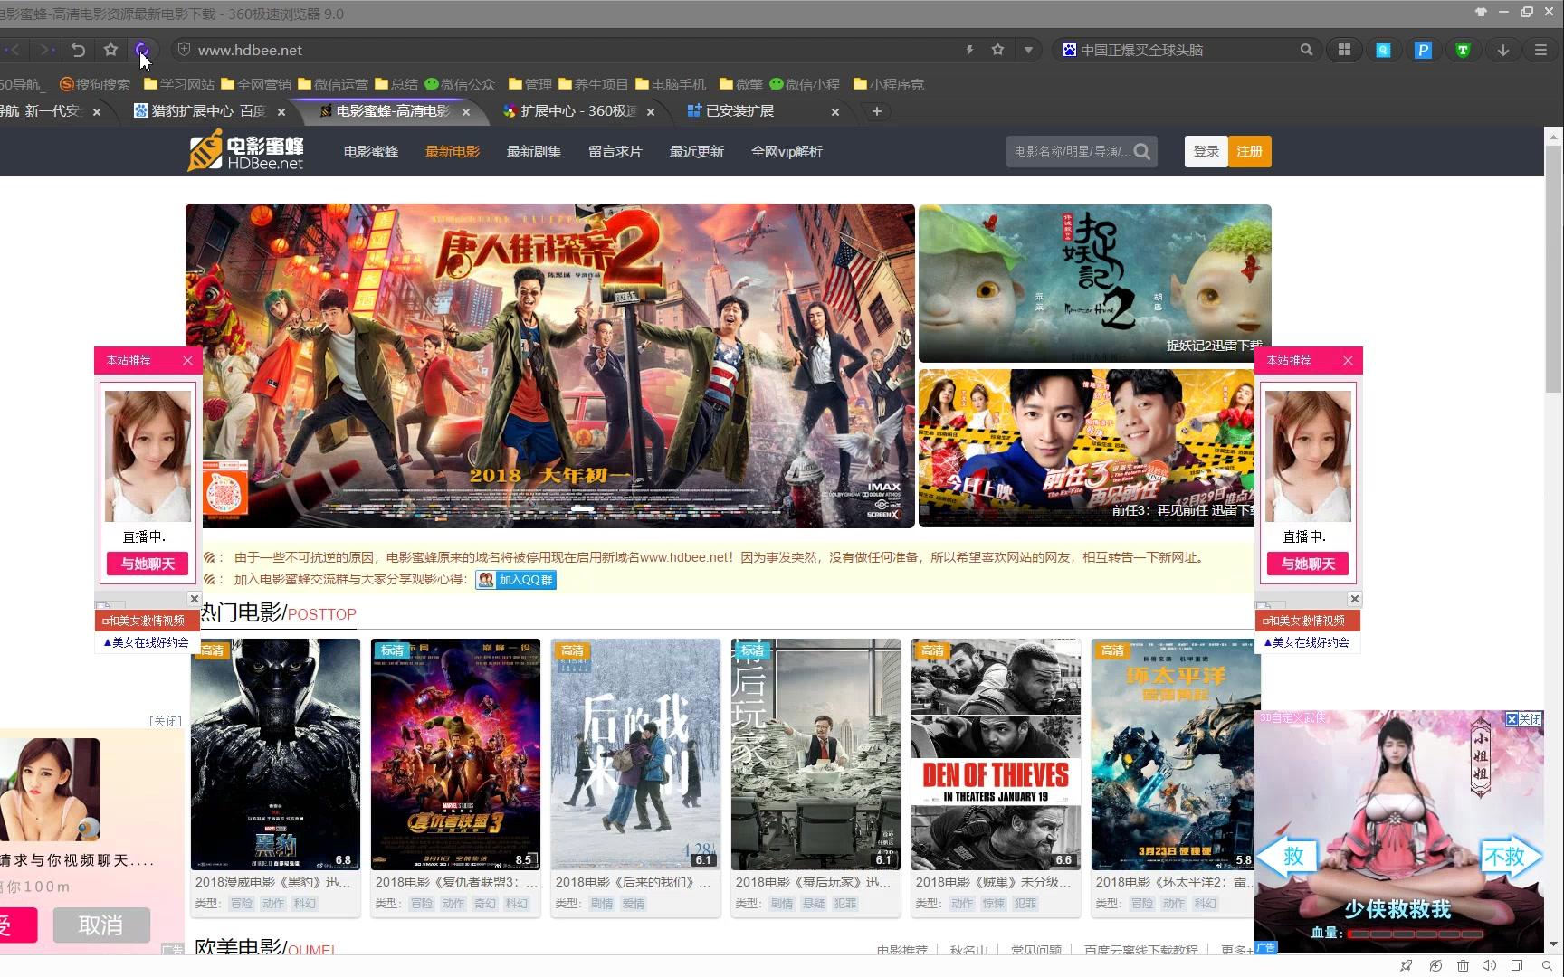Switch to the 猎豹扩展中心 tab

pyautogui.click(x=201, y=111)
